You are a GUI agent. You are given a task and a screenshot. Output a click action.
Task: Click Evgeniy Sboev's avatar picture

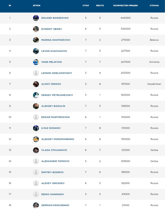(36, 29)
